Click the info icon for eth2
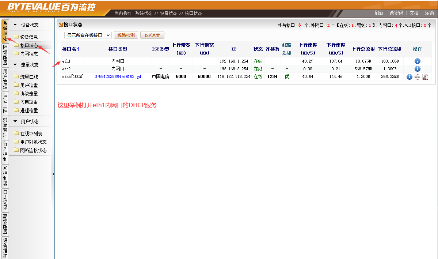The height and width of the screenshot is (259, 438). pyautogui.click(x=417, y=69)
